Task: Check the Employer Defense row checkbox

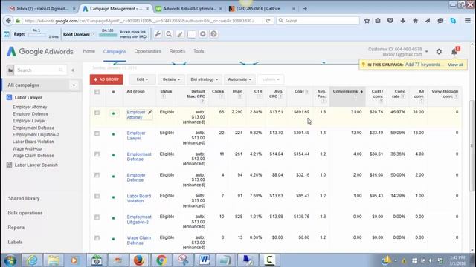Action: (97, 175)
